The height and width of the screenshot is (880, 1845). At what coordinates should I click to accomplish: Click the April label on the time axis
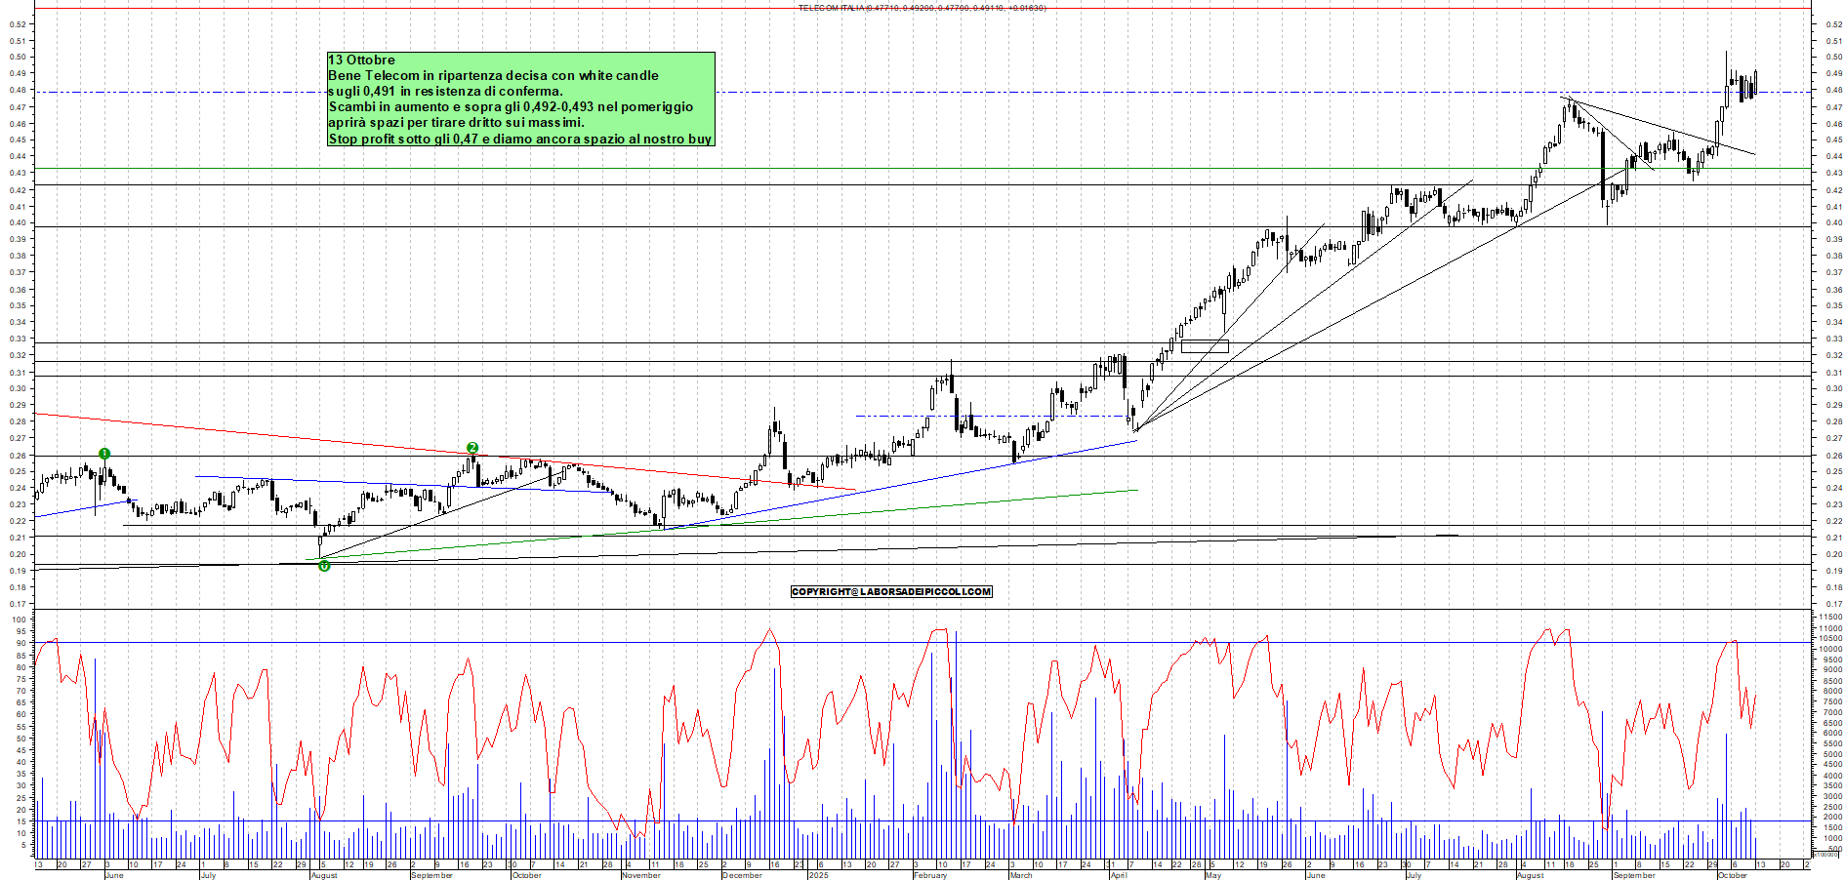[1119, 875]
